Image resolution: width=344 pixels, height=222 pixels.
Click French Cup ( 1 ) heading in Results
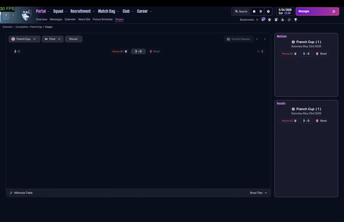click(309, 109)
